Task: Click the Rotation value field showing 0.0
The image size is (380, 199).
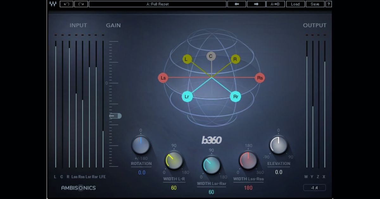Action: coord(142,172)
